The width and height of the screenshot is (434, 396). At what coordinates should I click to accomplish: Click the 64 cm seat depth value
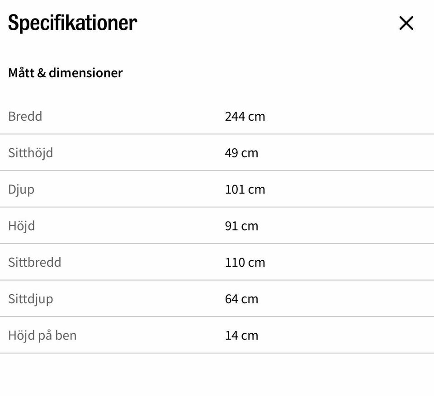(241, 299)
